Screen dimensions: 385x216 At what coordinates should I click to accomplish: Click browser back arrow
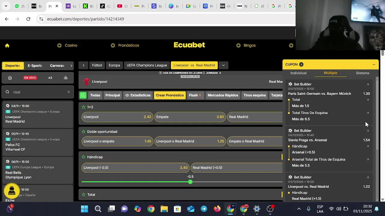tap(7, 19)
